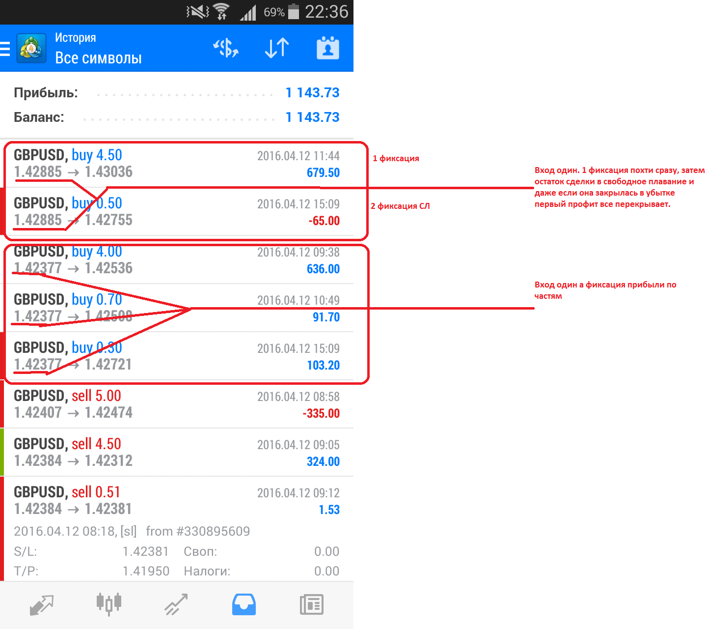This screenshot has height=629, width=705.
Task: Tap the Все символы subtitle
Action: (98, 58)
